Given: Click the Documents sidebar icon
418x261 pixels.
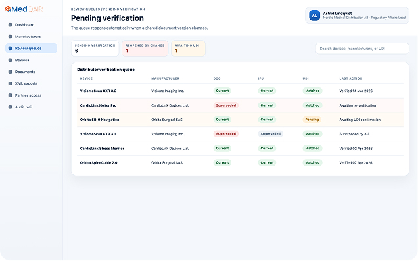Looking at the screenshot, I should (10, 72).
